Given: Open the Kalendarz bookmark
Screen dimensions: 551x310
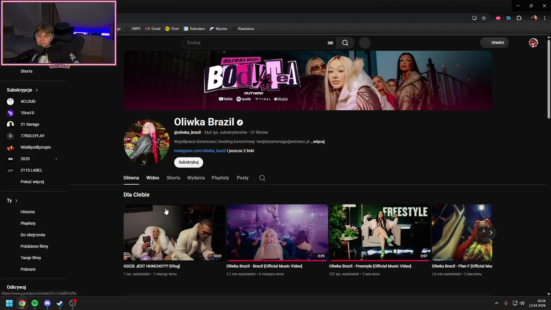Looking at the screenshot, I should [194, 28].
